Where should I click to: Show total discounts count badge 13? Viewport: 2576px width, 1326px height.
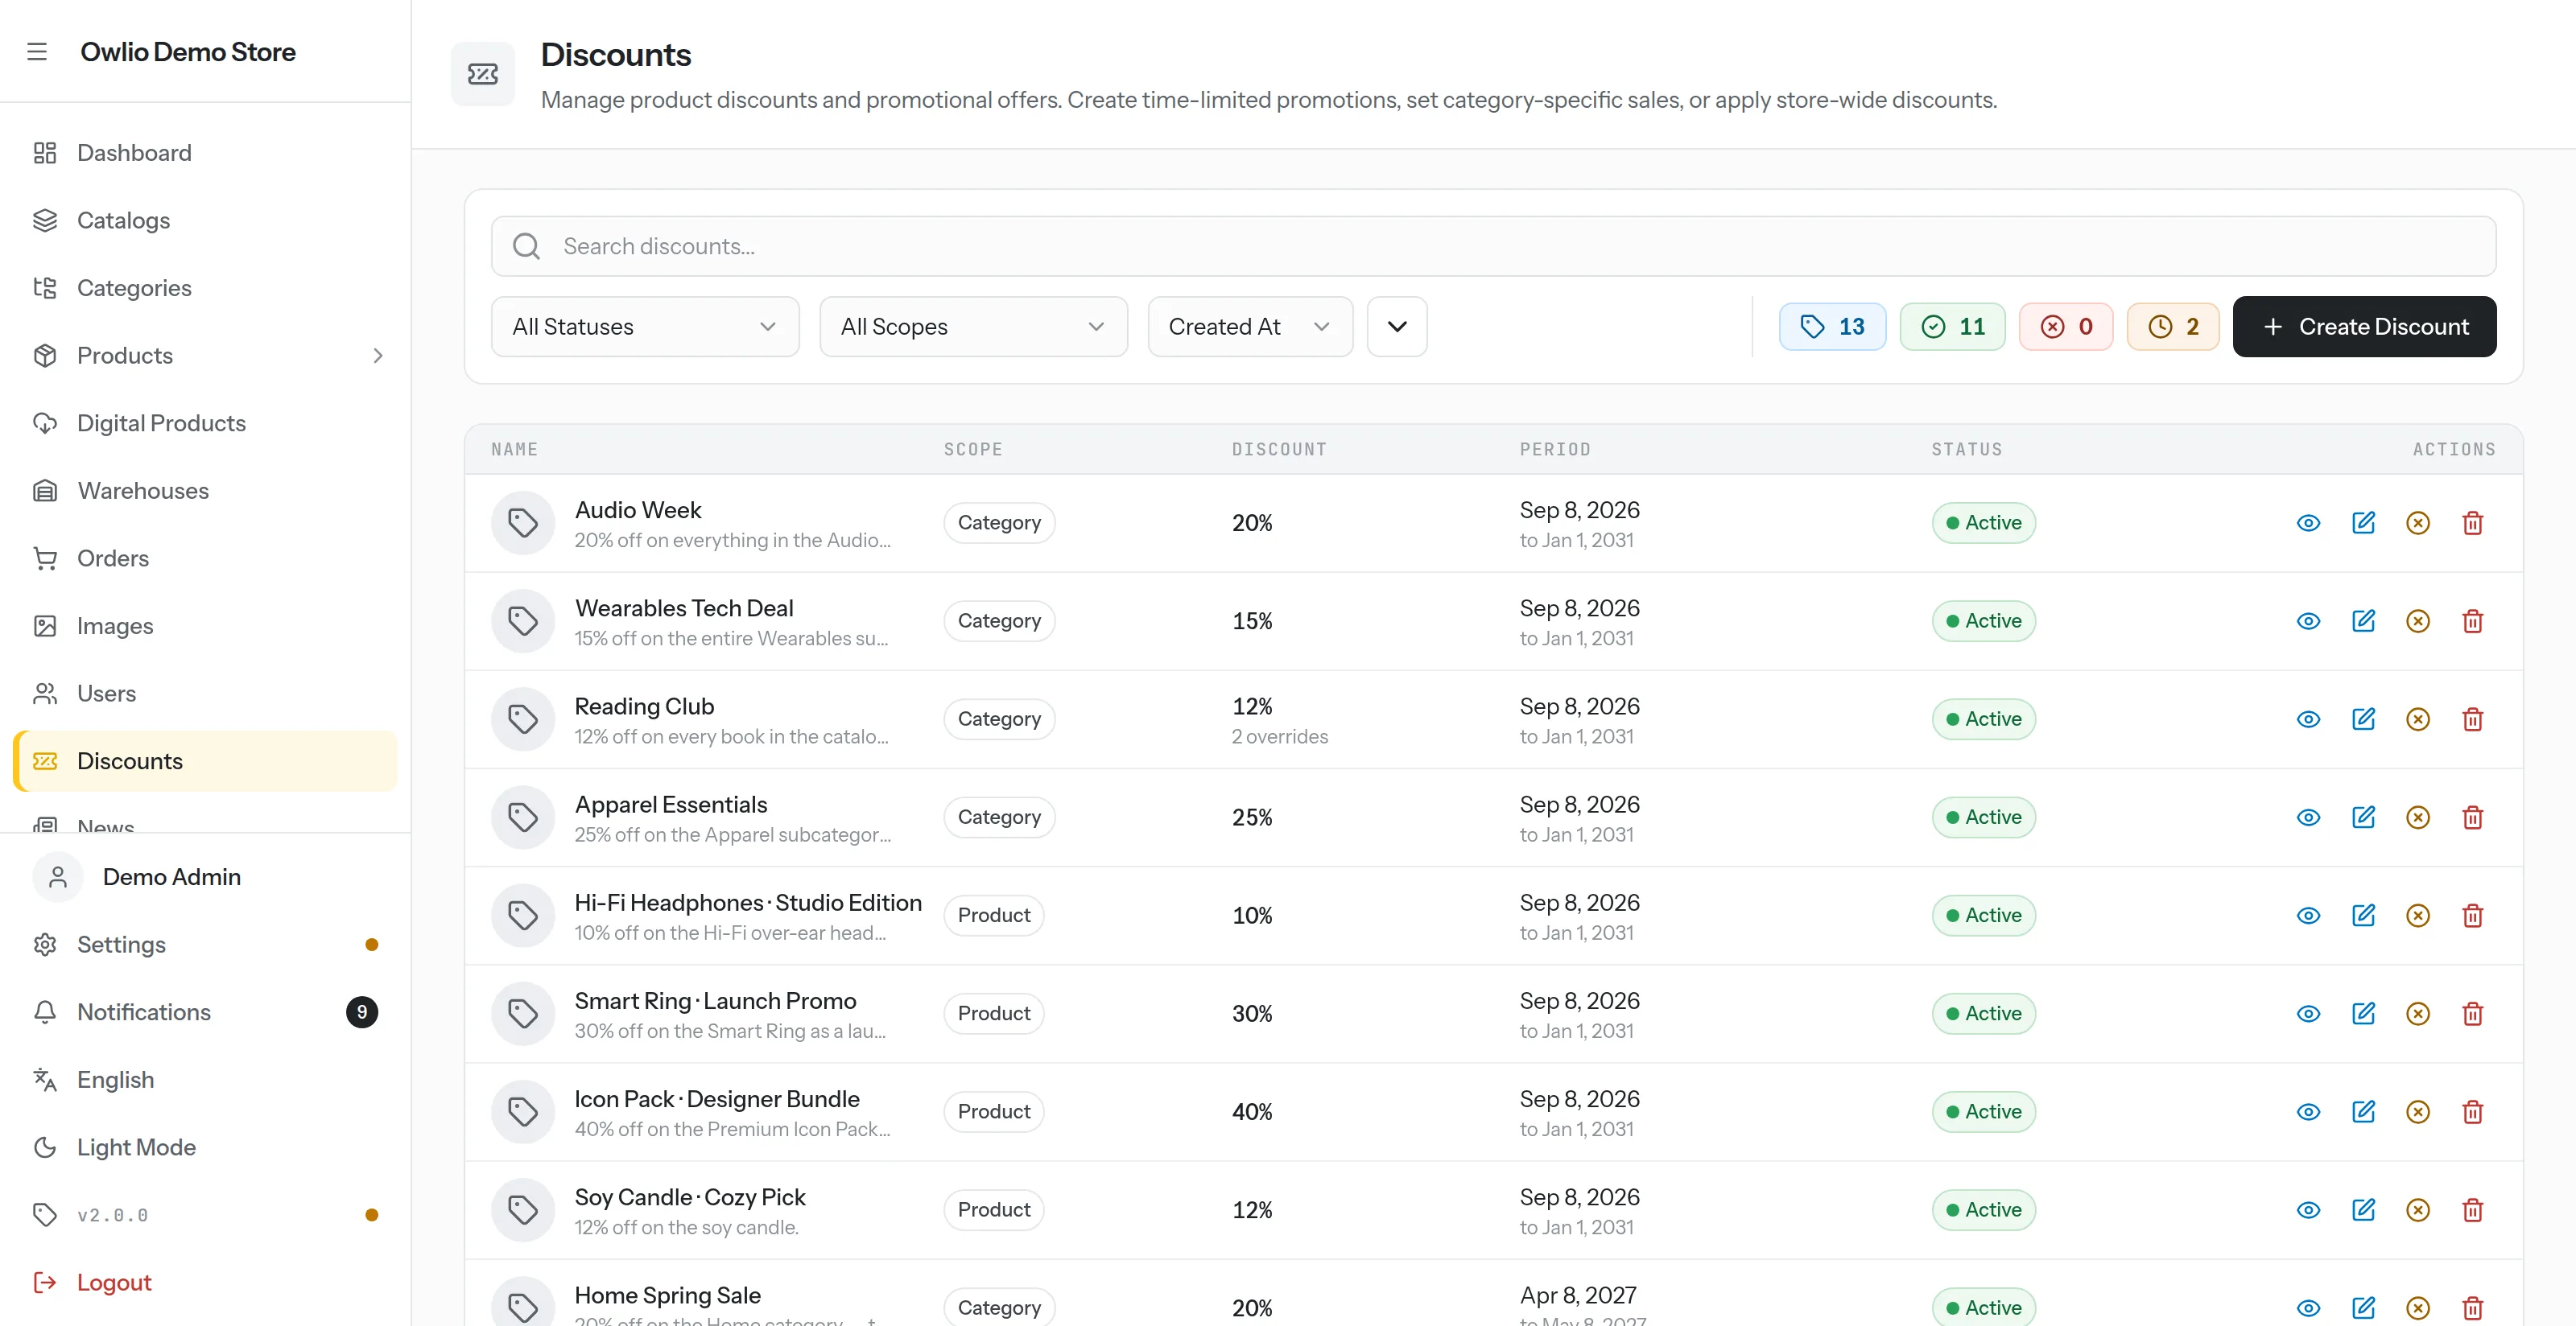pyautogui.click(x=1832, y=327)
